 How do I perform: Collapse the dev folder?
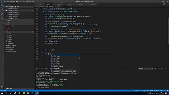19,30
